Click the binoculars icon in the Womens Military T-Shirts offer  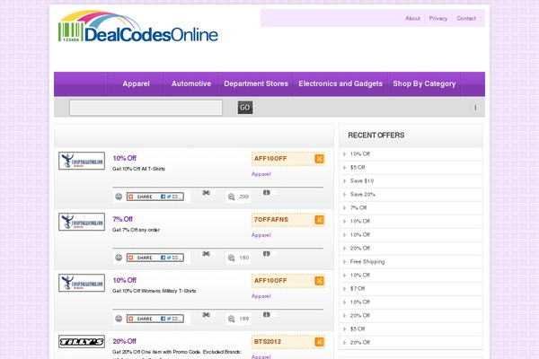coord(207,315)
